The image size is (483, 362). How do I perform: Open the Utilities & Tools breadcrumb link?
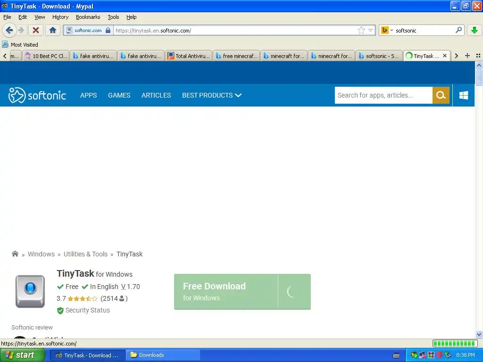pyautogui.click(x=85, y=254)
